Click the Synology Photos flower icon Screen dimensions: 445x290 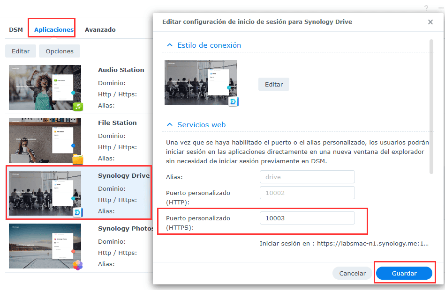tap(78, 265)
